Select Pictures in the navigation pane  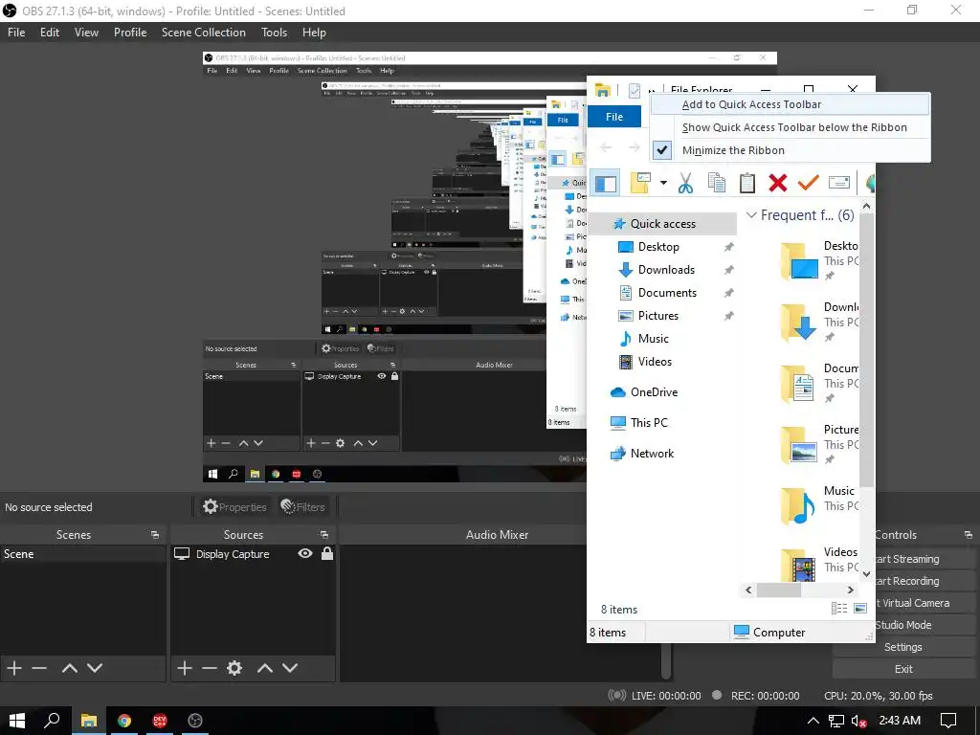658,316
